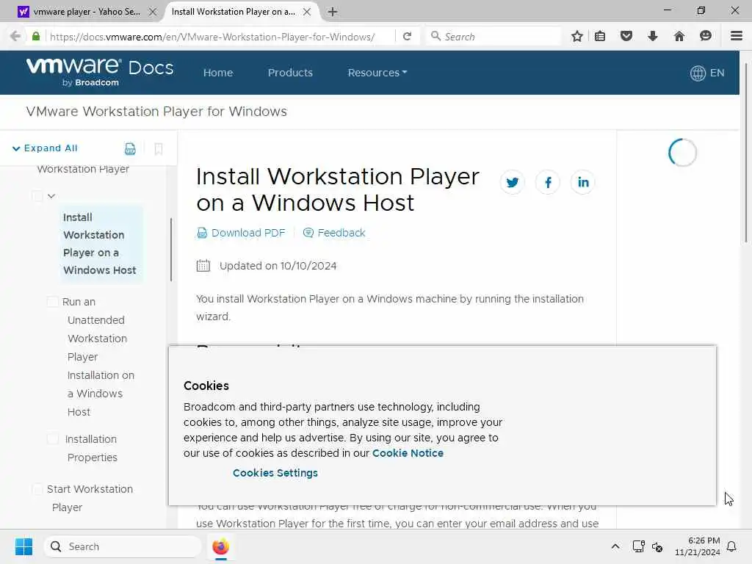Open Start Workstation Player topic
Screen dimensions: 752x564
[90, 498]
